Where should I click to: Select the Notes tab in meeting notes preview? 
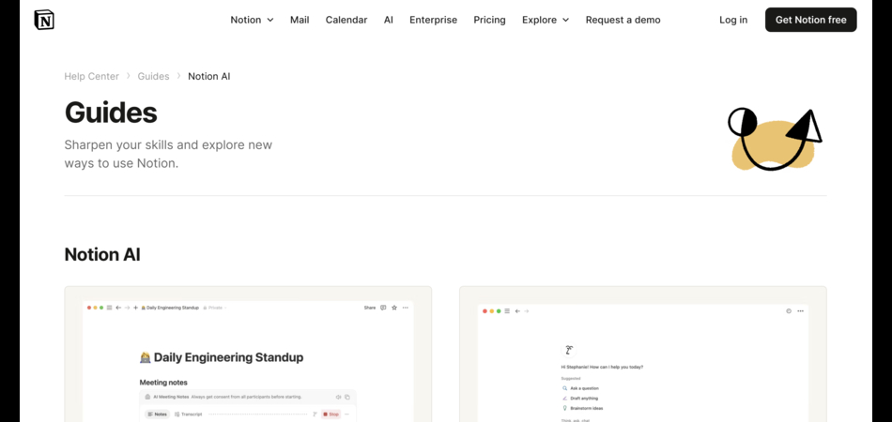point(158,414)
